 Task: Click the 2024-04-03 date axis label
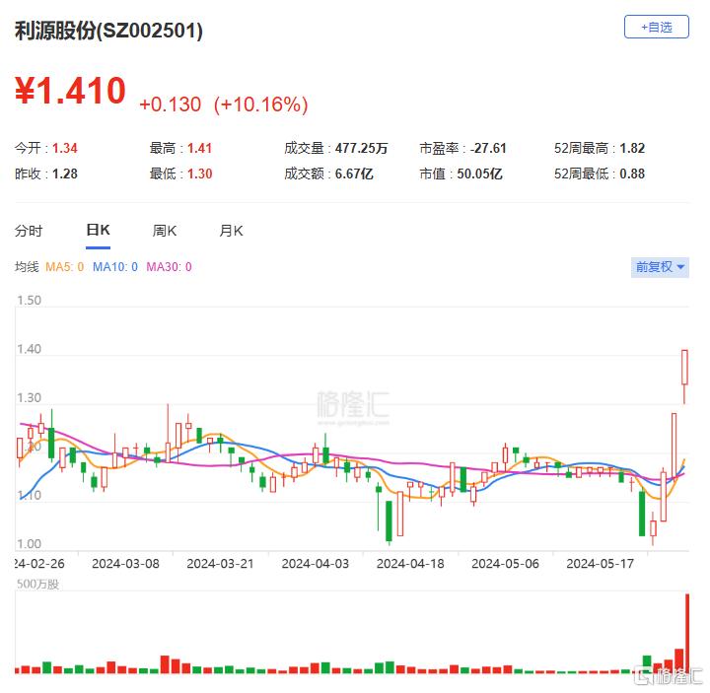pyautogui.click(x=316, y=564)
